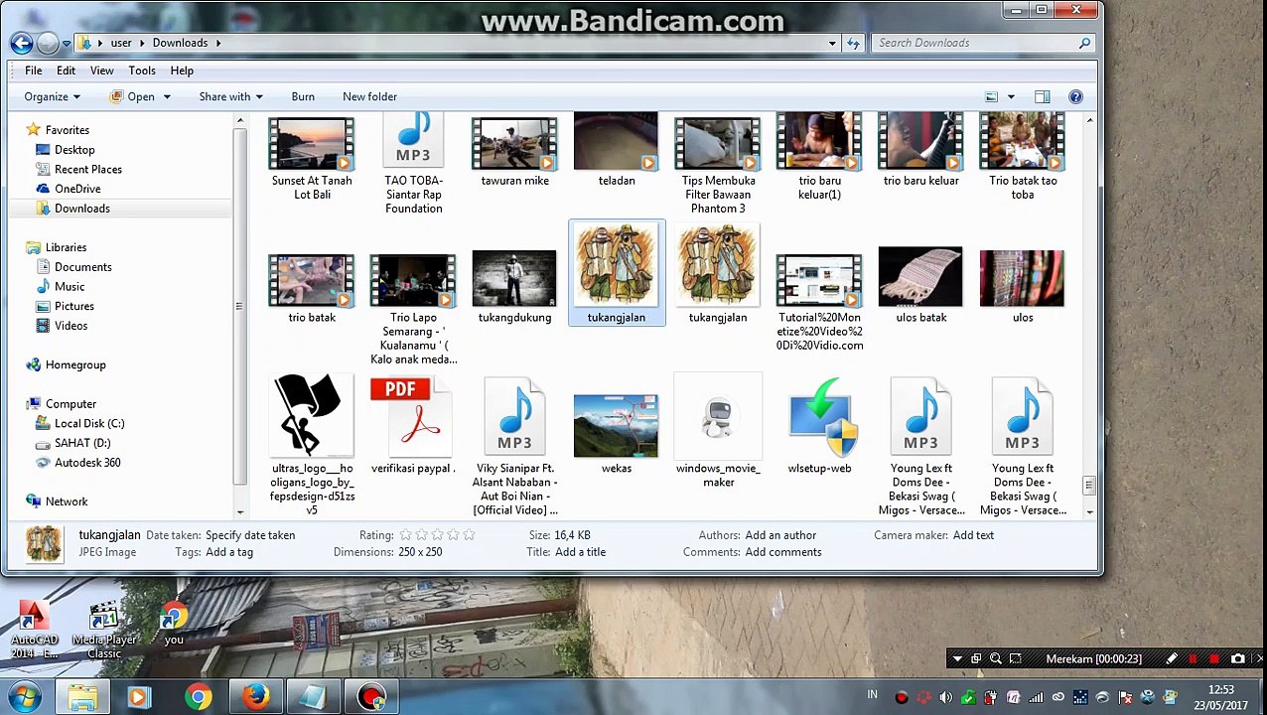The height and width of the screenshot is (715, 1267).
Task: Select the verifikasi paypal PDF file
Action: pyautogui.click(x=413, y=425)
